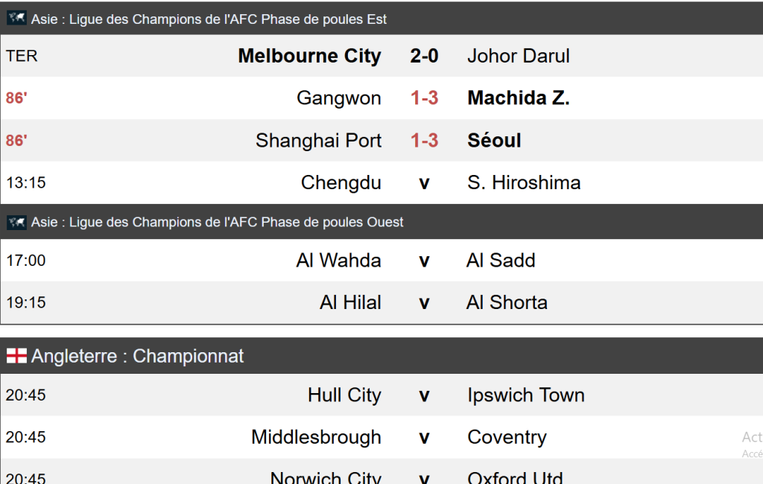763x484 pixels.
Task: Click the world map icon beside Phase de poules Est
Action: click(16, 19)
